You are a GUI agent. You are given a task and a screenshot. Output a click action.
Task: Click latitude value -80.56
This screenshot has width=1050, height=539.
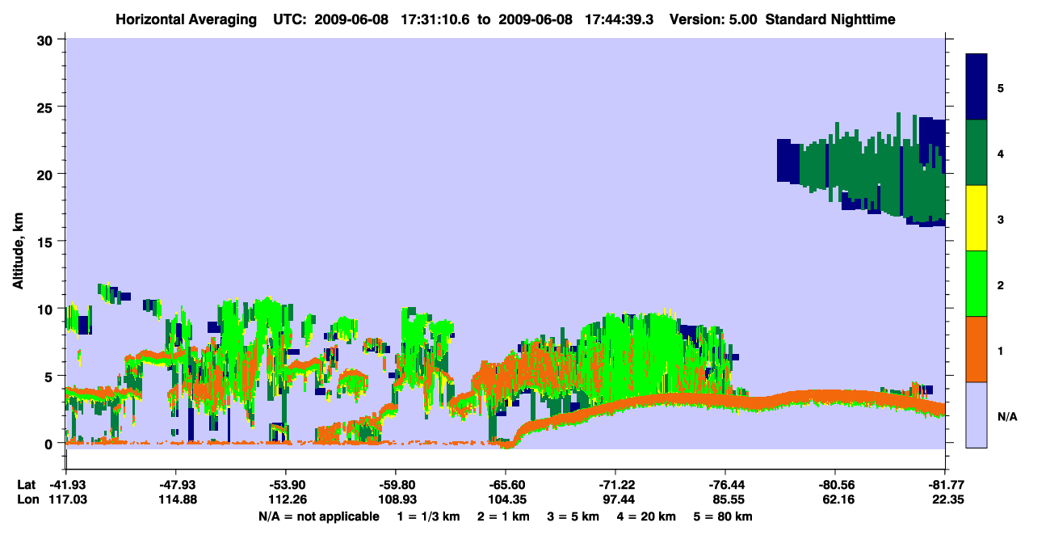click(x=835, y=485)
